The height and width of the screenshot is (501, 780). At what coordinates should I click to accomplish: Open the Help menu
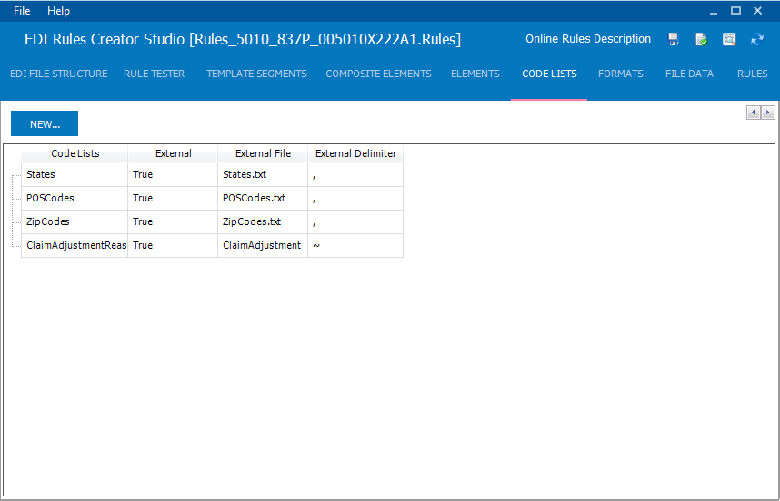[59, 10]
